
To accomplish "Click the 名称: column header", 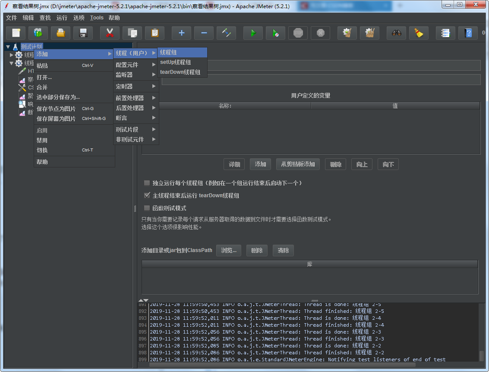I will click(x=225, y=106).
